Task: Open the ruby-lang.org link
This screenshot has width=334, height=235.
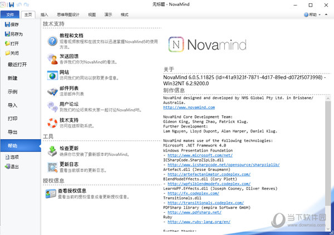Action: point(199,222)
